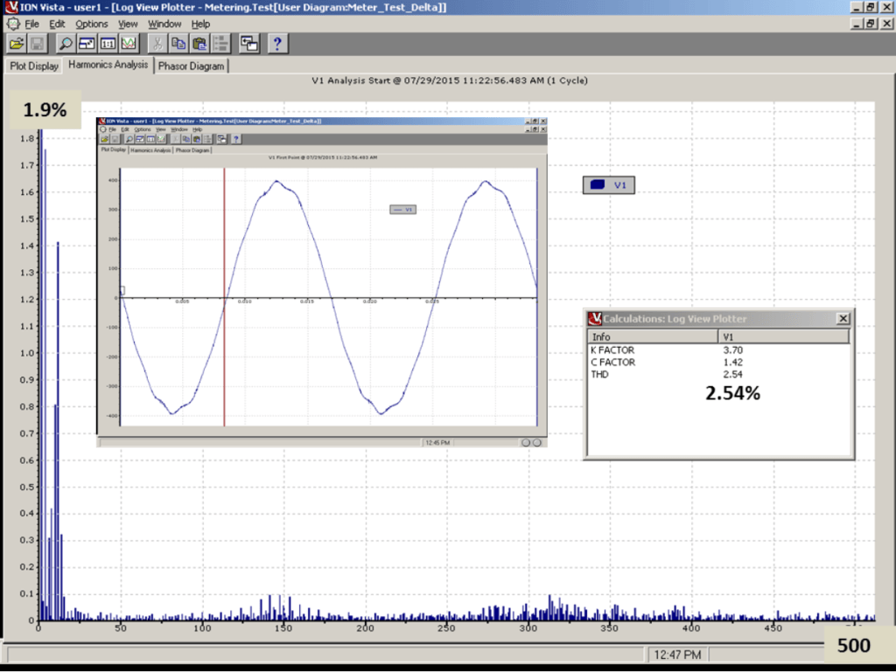Restore the Log View Plotter child window
Image resolution: width=896 pixels, height=672 pixels.
pyautogui.click(x=871, y=24)
